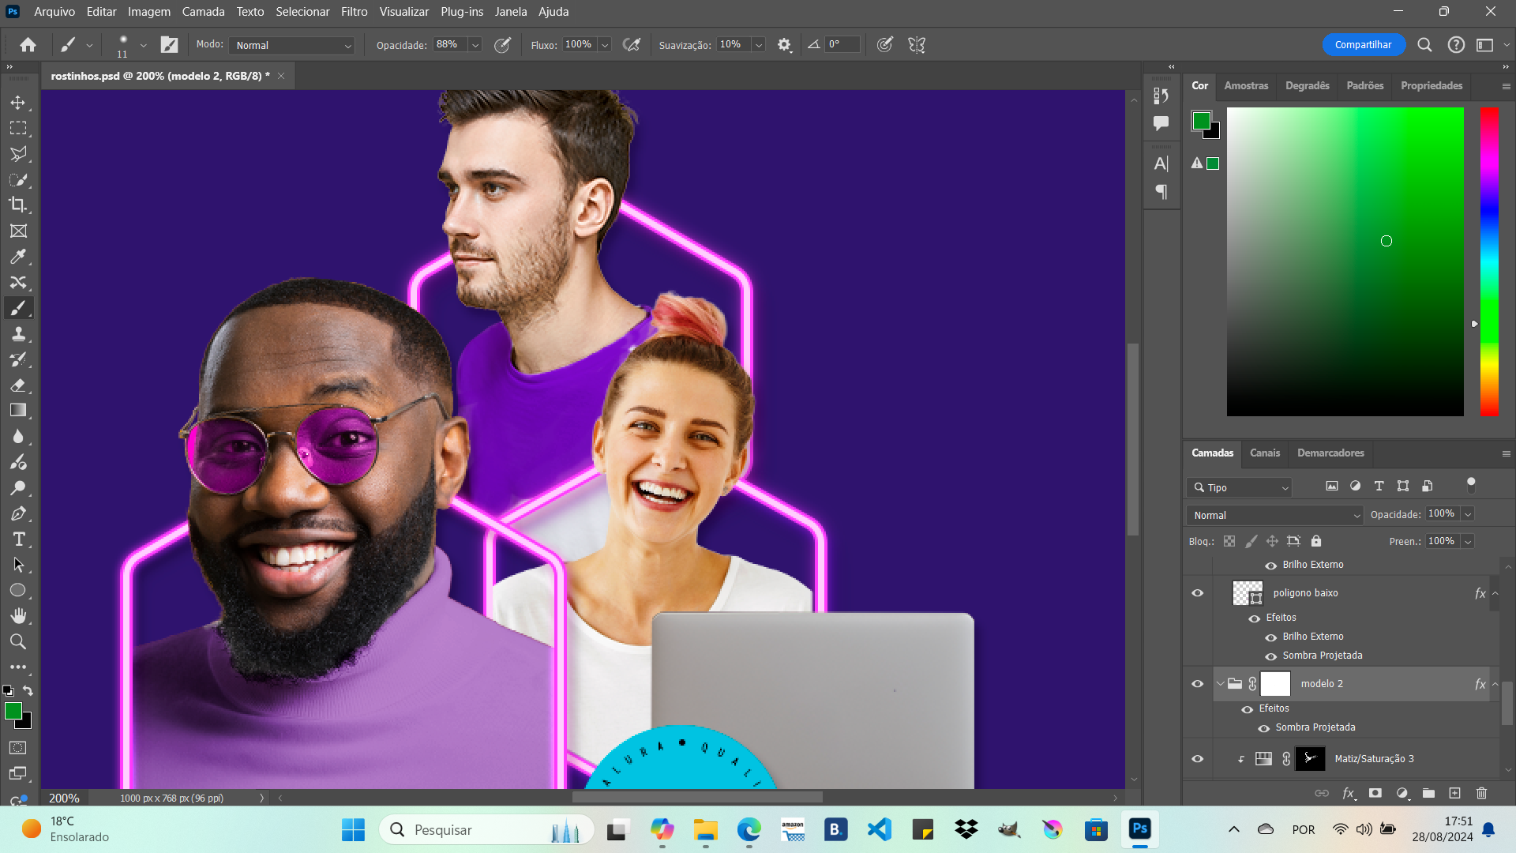
Task: Toggle visibility of poligono baixo layer
Action: (x=1197, y=592)
